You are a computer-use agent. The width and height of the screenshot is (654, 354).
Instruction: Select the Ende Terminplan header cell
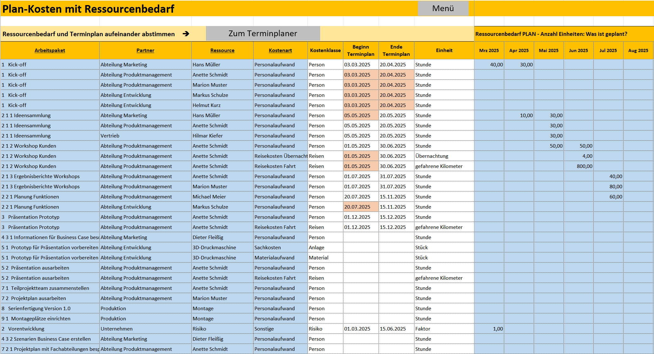396,50
